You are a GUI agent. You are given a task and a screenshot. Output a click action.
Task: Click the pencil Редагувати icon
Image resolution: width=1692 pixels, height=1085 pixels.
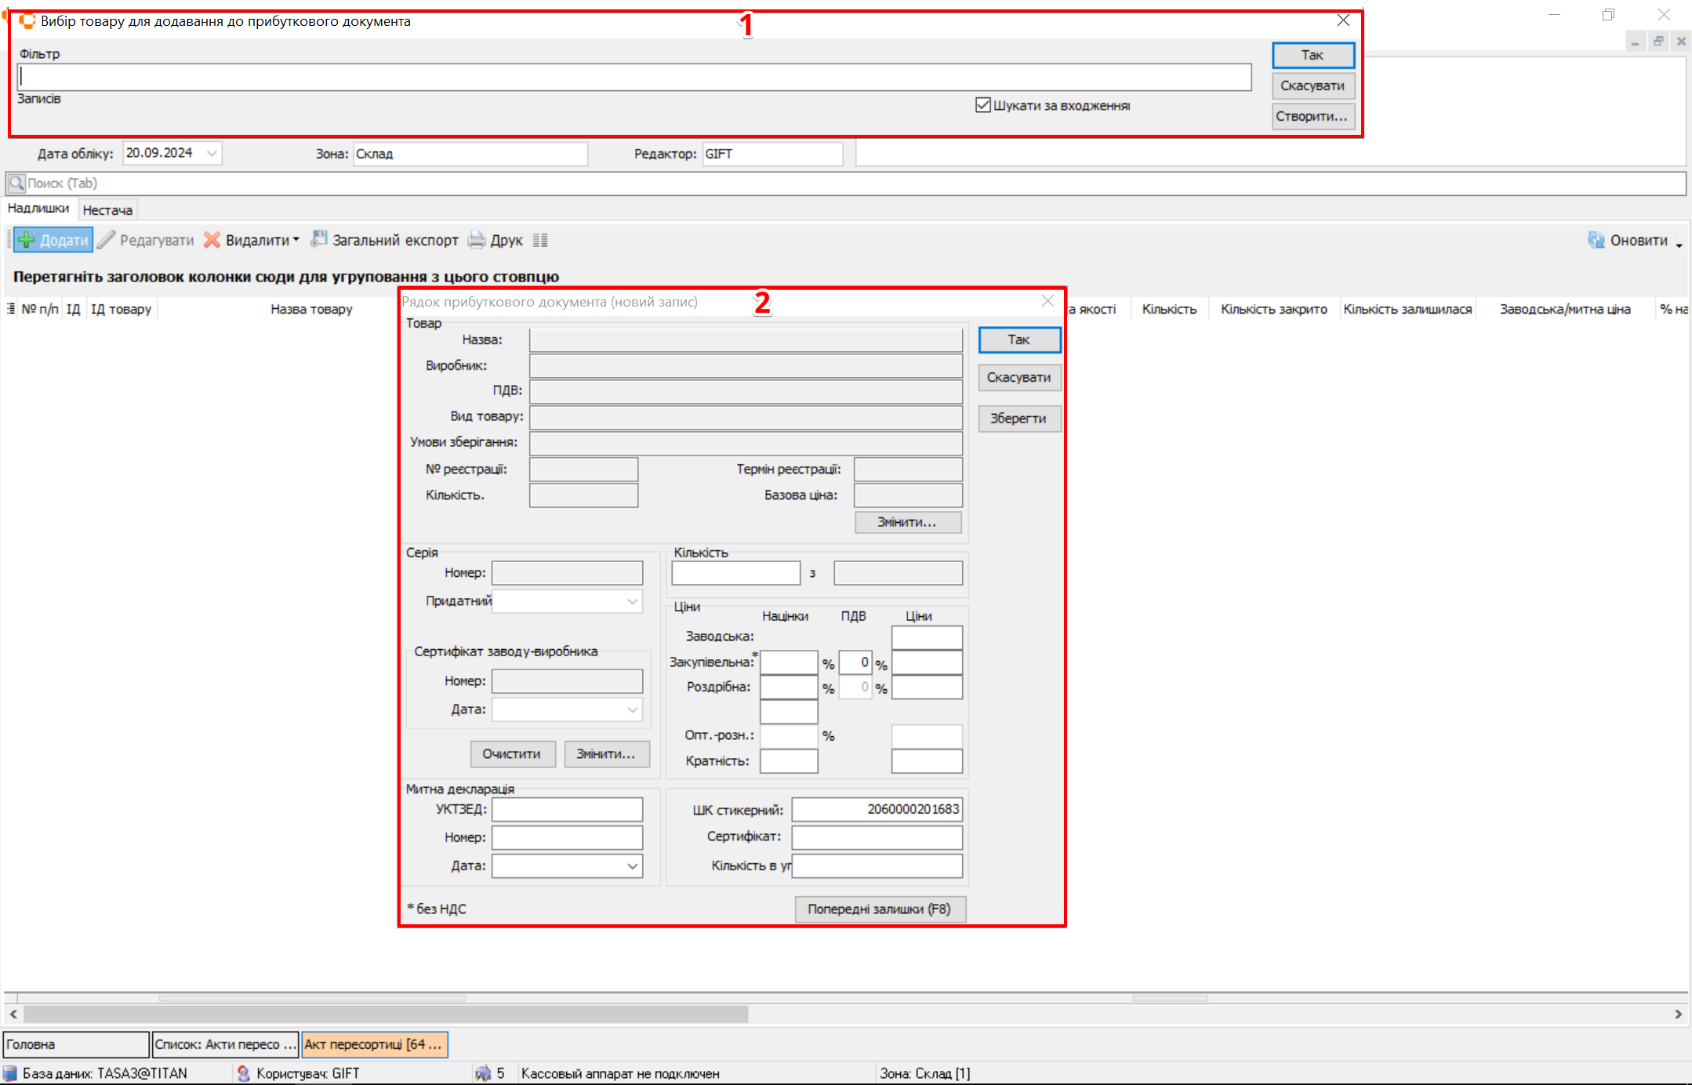106,240
